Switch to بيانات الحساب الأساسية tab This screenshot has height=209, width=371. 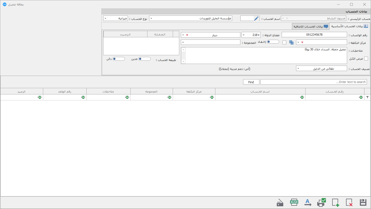pyautogui.click(x=350, y=26)
